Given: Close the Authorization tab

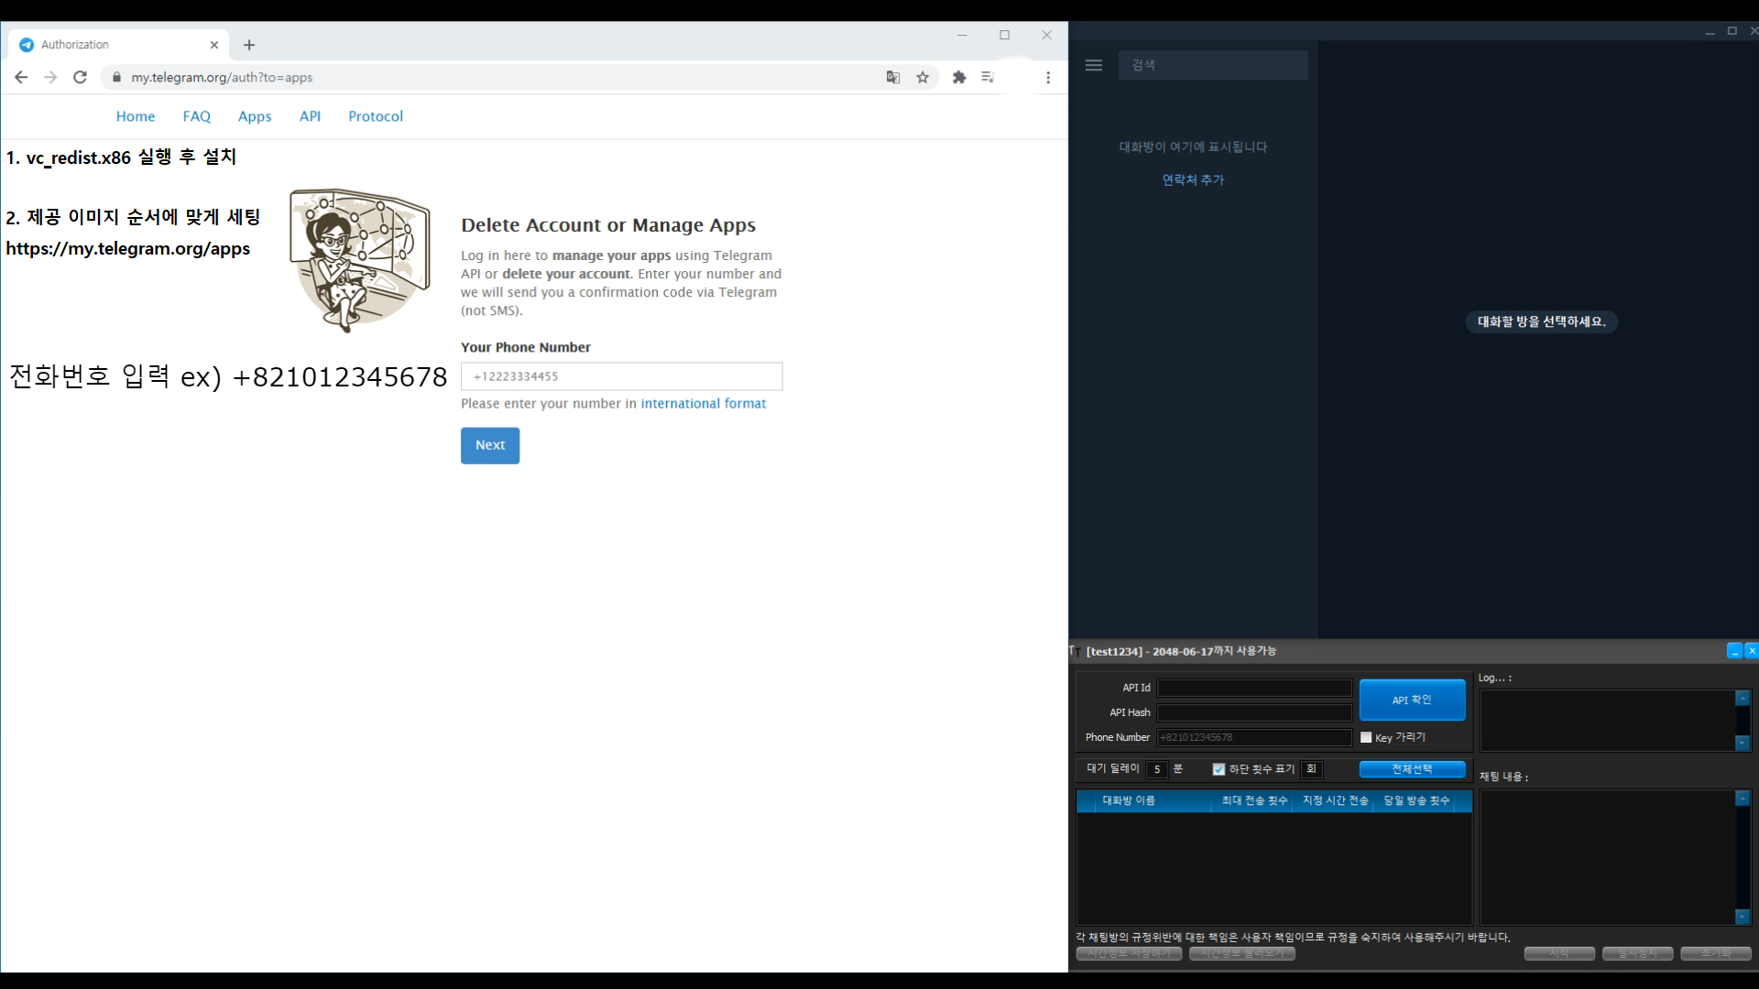Looking at the screenshot, I should coord(214,45).
